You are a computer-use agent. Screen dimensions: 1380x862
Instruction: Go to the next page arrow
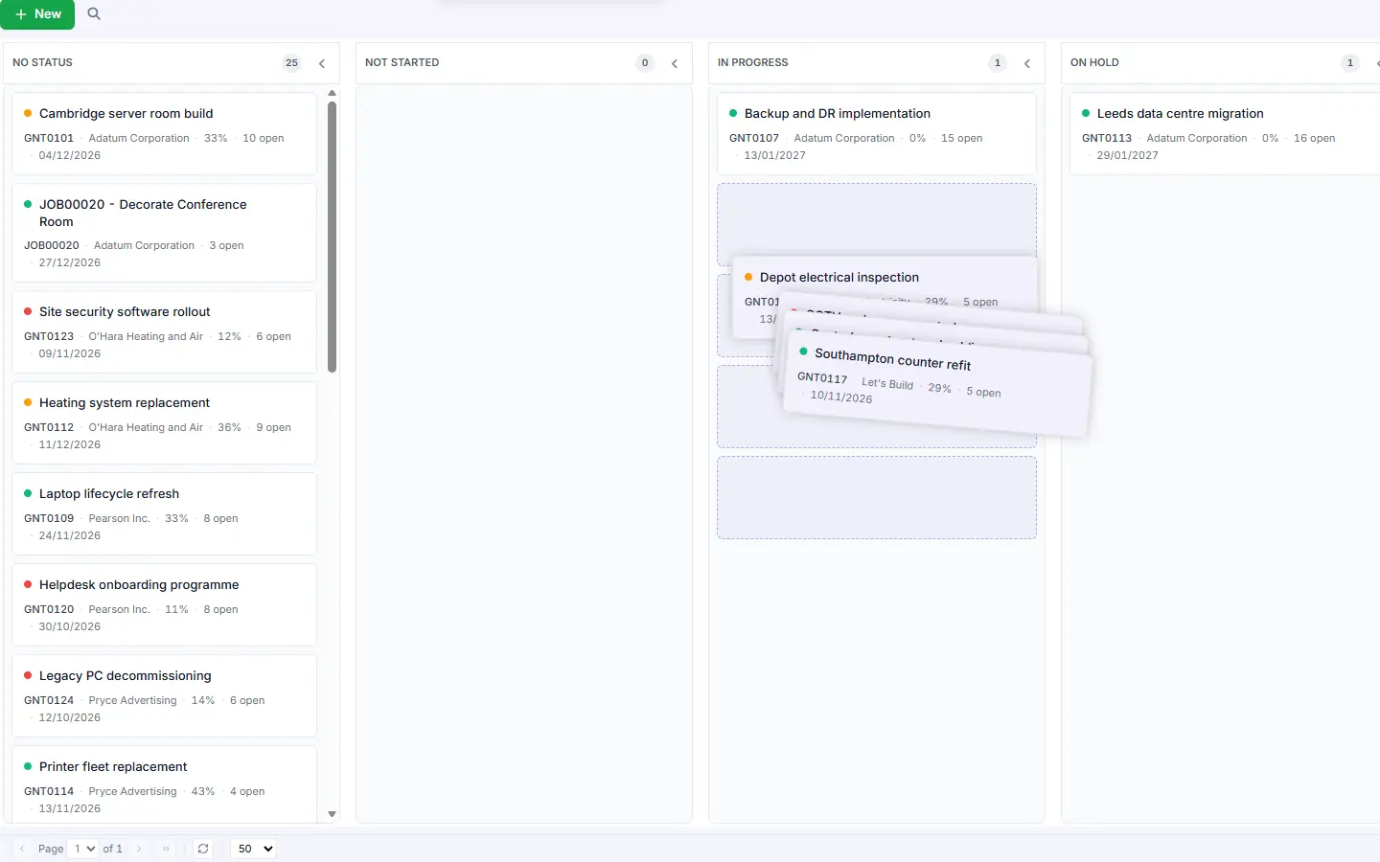(x=139, y=849)
